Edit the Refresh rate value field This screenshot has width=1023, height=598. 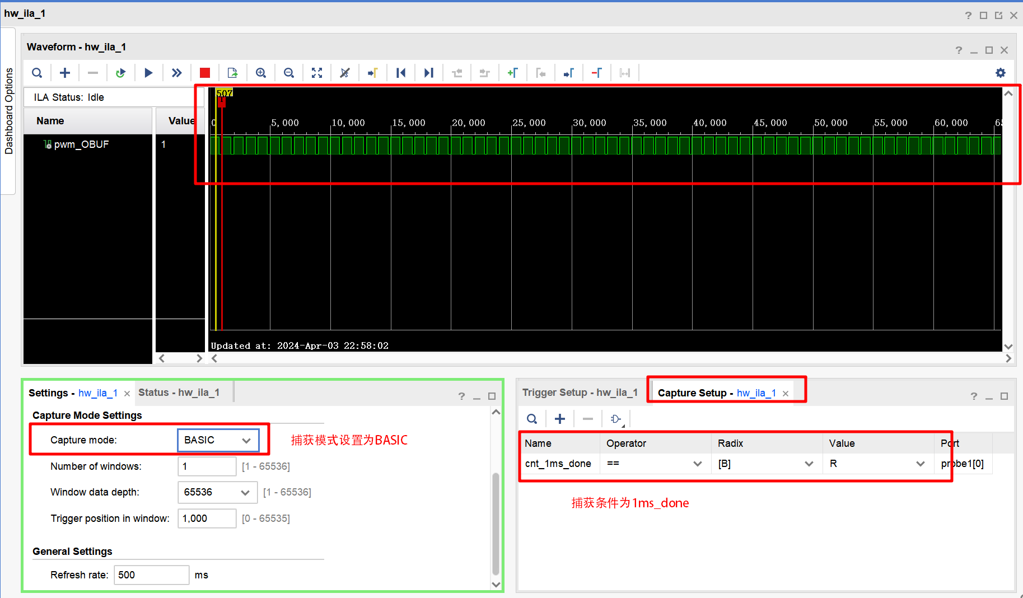tap(151, 574)
